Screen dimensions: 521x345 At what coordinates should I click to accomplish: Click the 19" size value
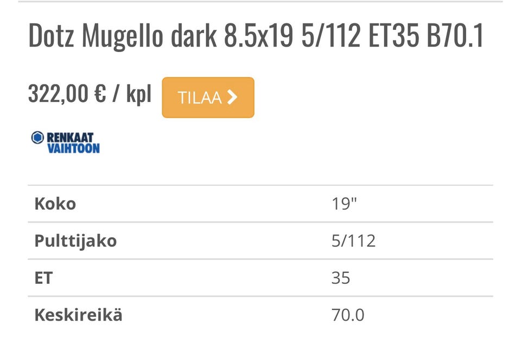click(345, 204)
